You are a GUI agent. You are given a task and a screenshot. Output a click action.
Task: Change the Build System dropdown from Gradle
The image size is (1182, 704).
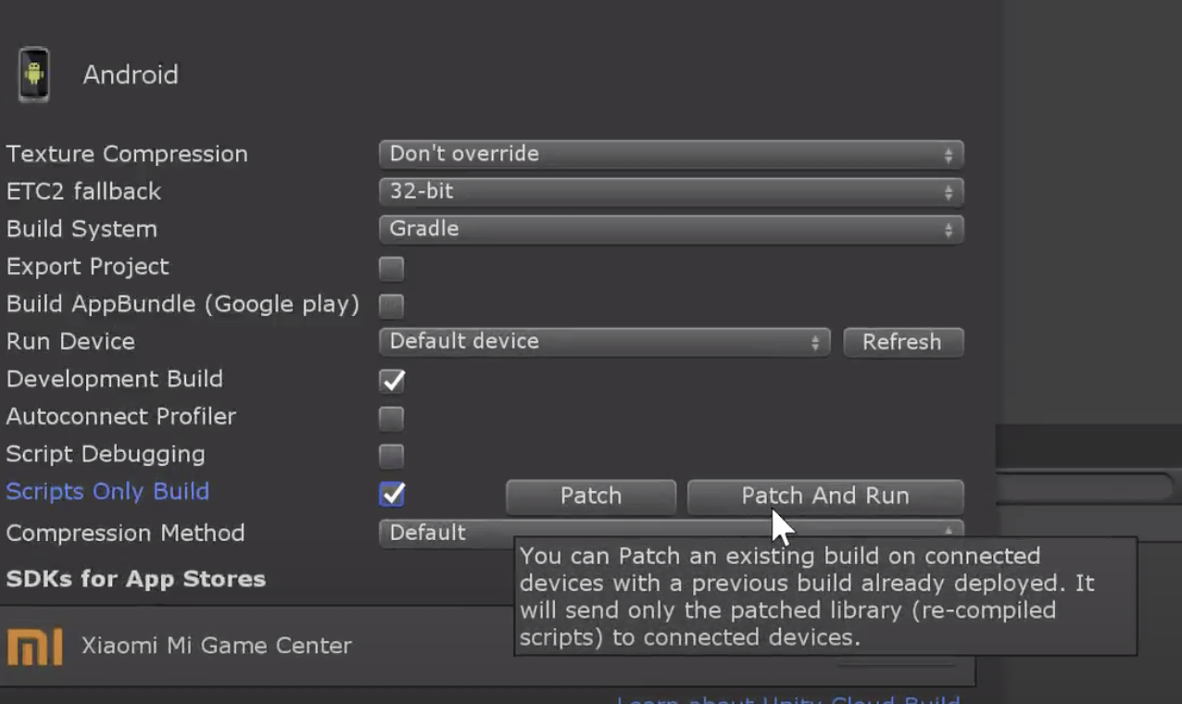[x=671, y=229]
